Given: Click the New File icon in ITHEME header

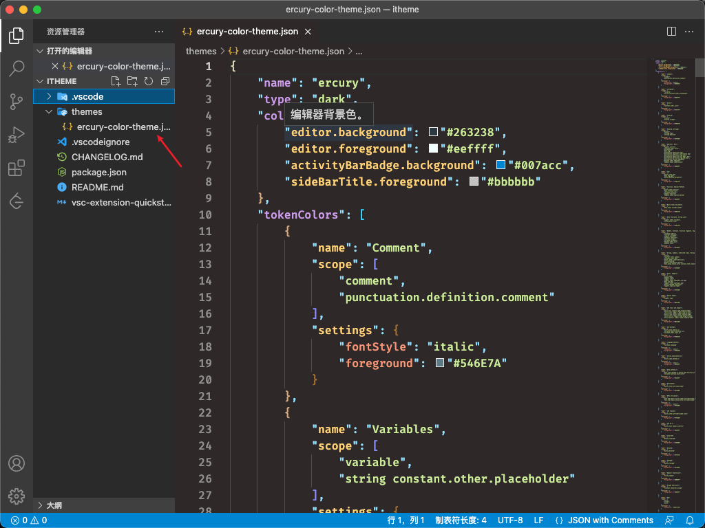Looking at the screenshot, I should click(116, 81).
